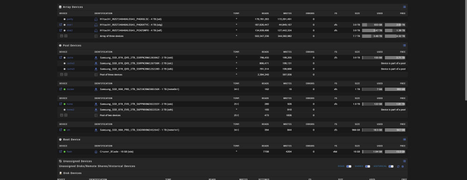Spin down the array using the down-arrow button
The image size is (467, 180).
[62, 36]
